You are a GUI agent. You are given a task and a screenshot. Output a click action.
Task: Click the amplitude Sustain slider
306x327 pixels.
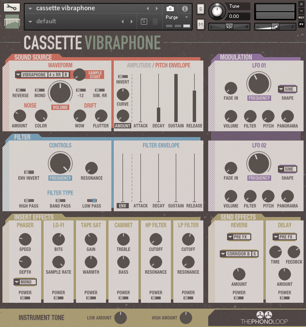176,98
